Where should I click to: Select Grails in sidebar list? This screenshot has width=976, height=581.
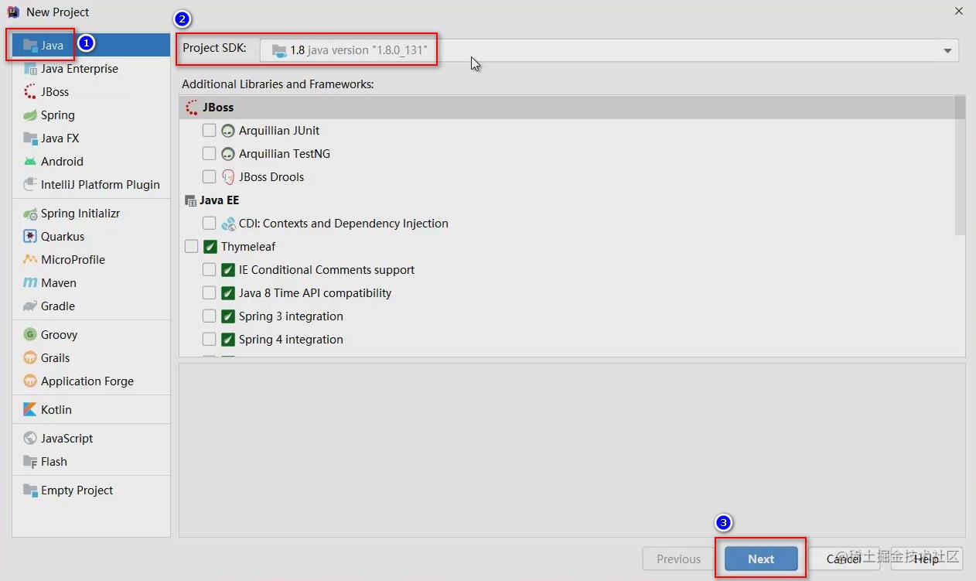click(91, 358)
